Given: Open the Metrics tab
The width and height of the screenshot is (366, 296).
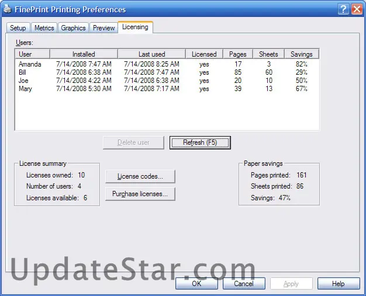Looking at the screenshot, I should pyautogui.click(x=44, y=28).
